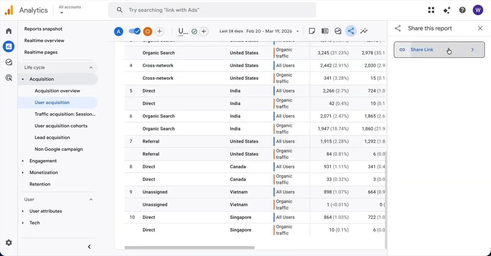Expand the Engagement group
The height and width of the screenshot is (256, 491).
23,161
